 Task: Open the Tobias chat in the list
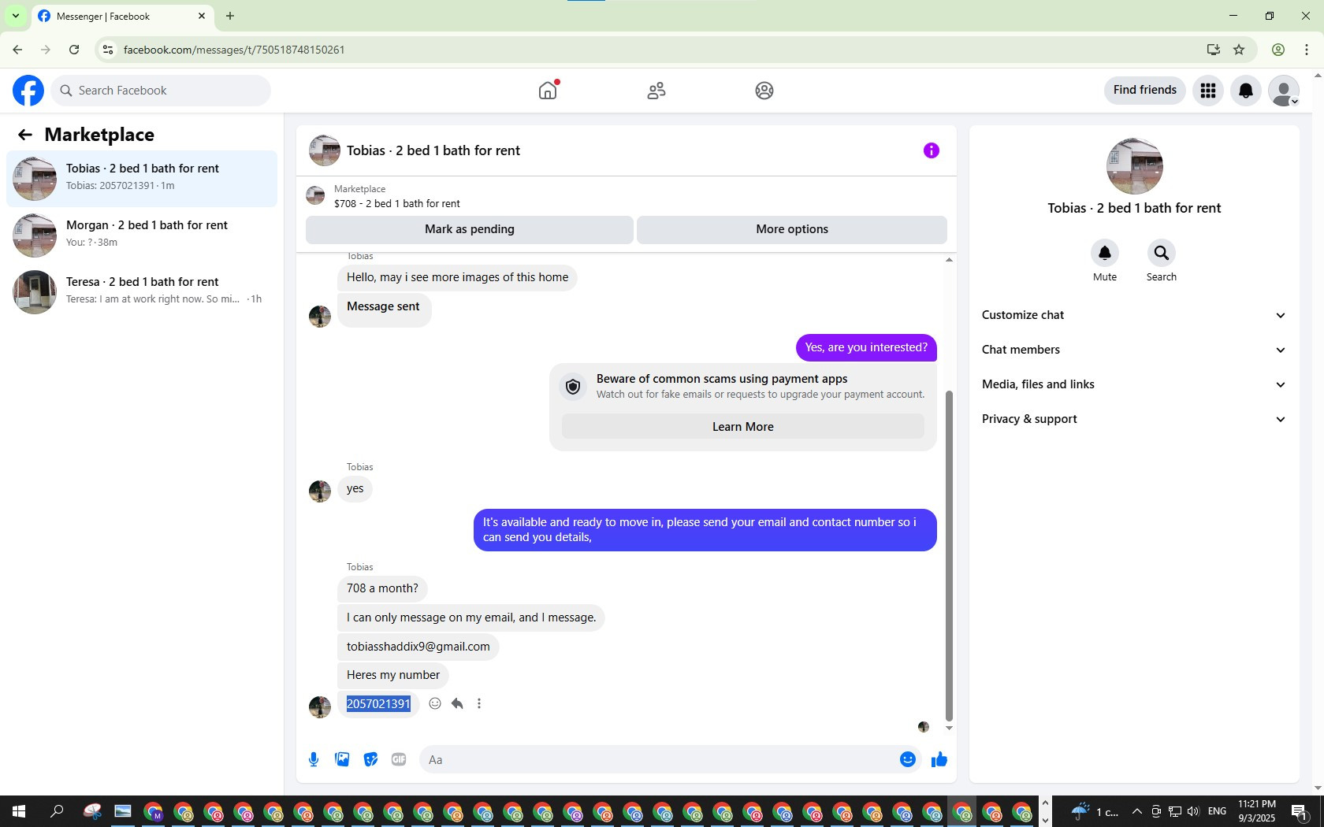point(142,179)
